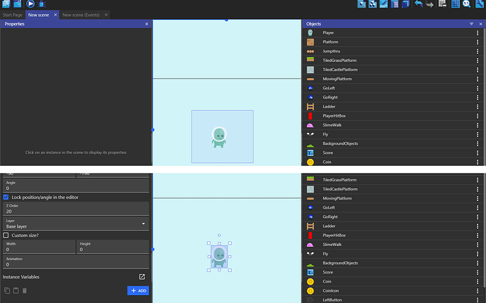Viewport: 486px width, 303px height.
Task: Select the Platform object name
Action: pos(330,41)
